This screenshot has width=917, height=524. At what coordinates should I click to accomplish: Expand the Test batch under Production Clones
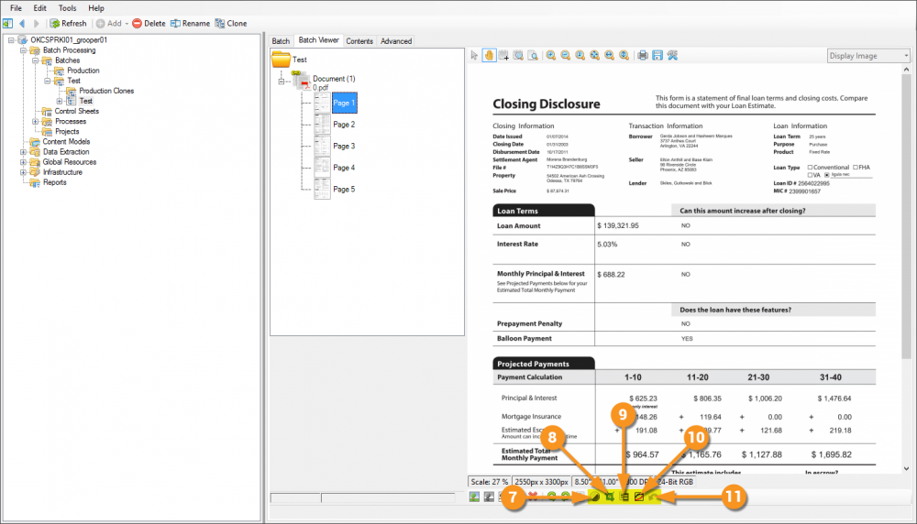(60, 101)
